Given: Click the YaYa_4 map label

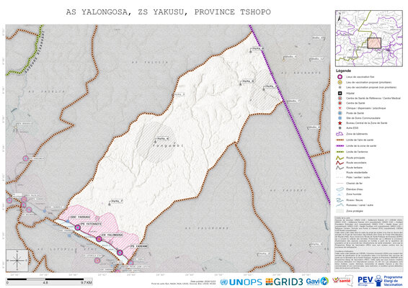Looking at the screenshot, I should pyautogui.click(x=163, y=138).
